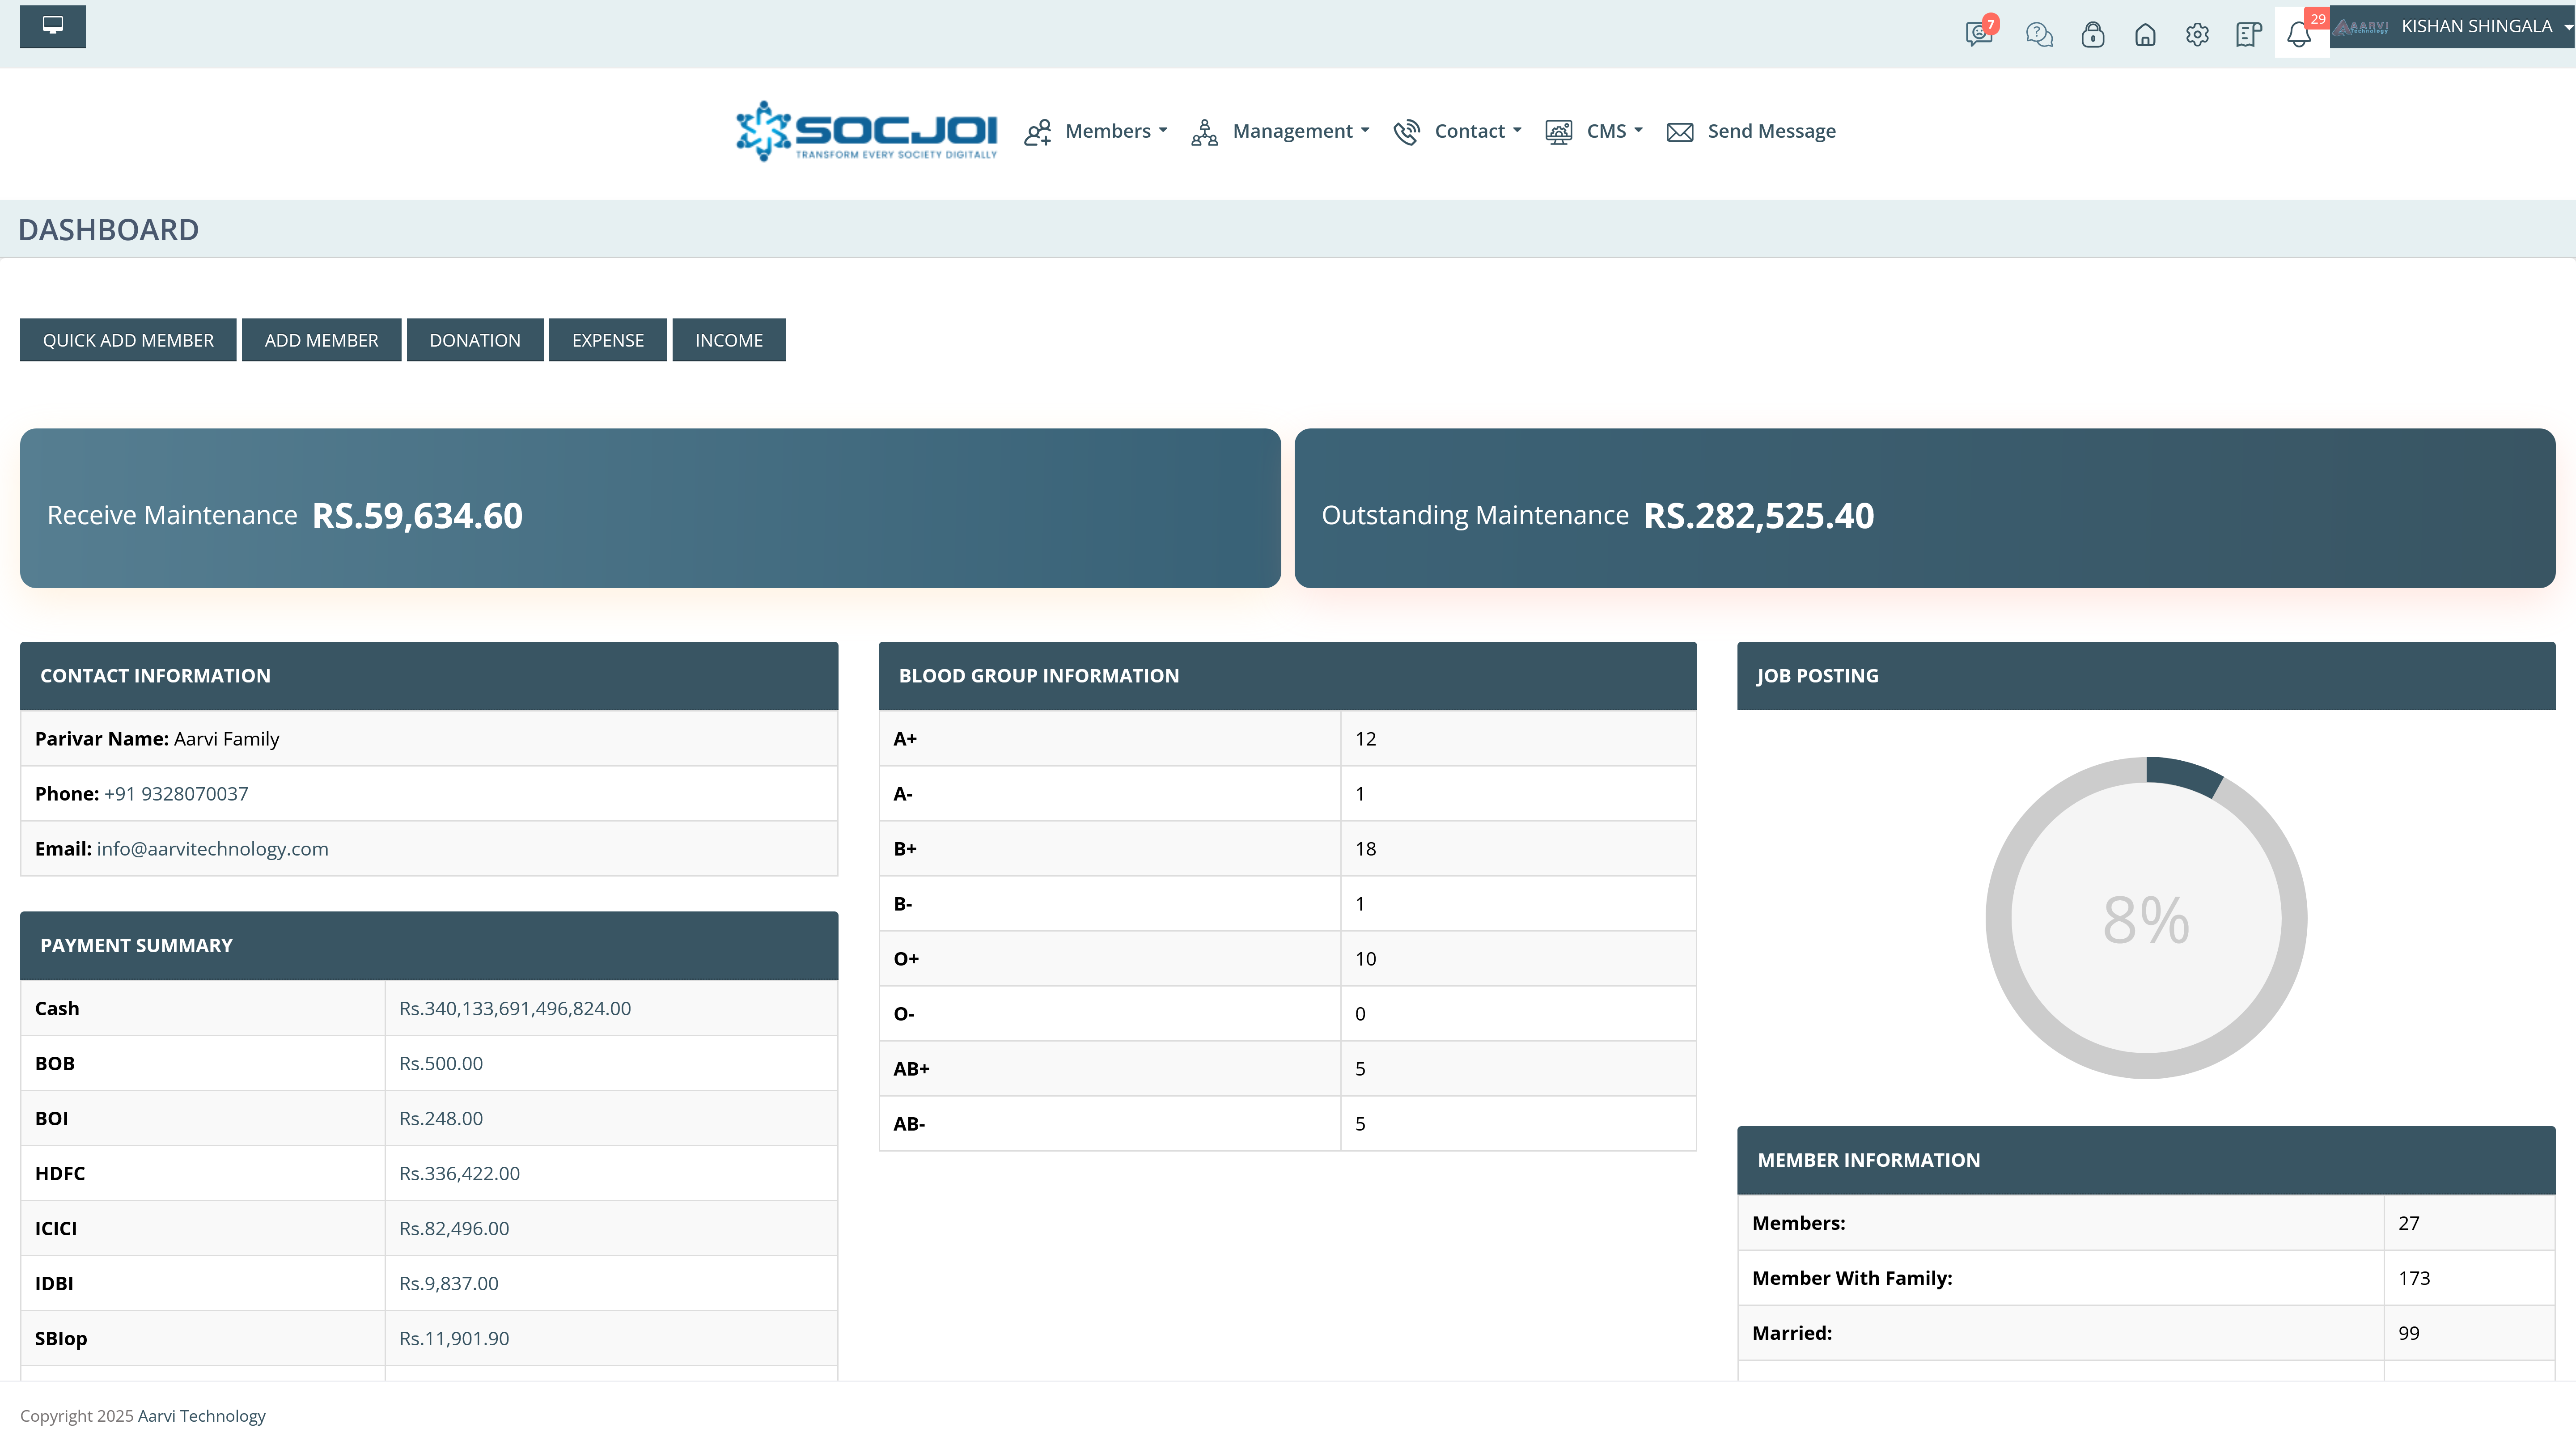Screen dimensions: 2576x1449
Task: Click the O+ blood group row
Action: coord(1288,959)
